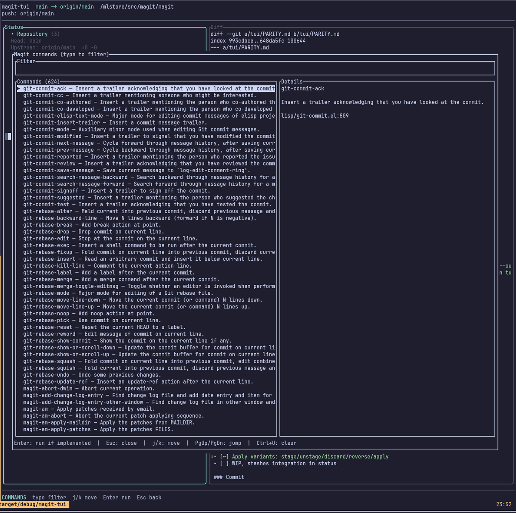Viewport: 516px width, 513px height.
Task: Select git-rebase-merge-toggle-editmsg row
Action: click(x=146, y=286)
